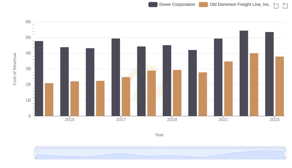Toggle Old Dominion Freight Line legend series
Viewport: 292px width, 168px height.
click(234, 4)
